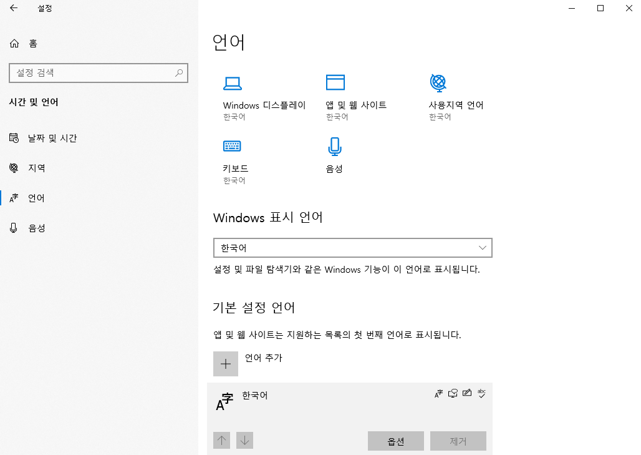The height and width of the screenshot is (455, 641).
Task: Open the 홈 home icon
Action: point(14,43)
